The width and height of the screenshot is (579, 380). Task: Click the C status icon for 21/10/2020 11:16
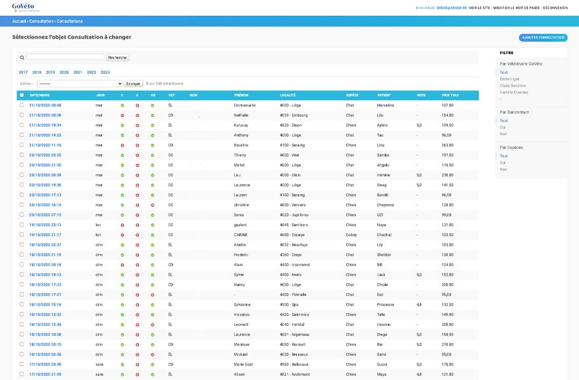[122, 146]
